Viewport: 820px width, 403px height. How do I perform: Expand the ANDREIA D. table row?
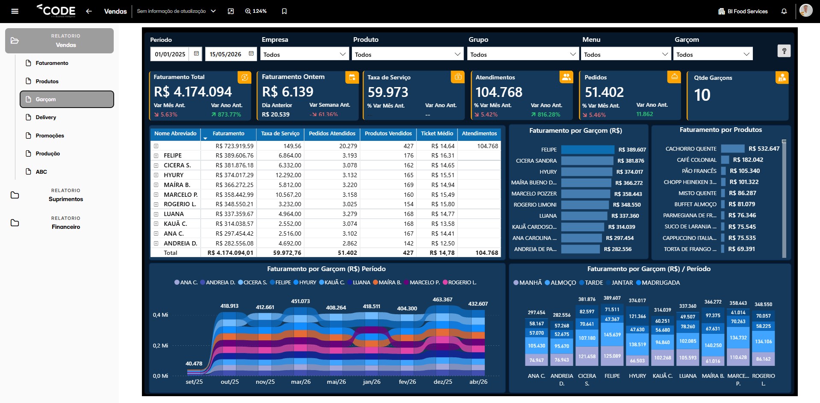click(x=156, y=243)
